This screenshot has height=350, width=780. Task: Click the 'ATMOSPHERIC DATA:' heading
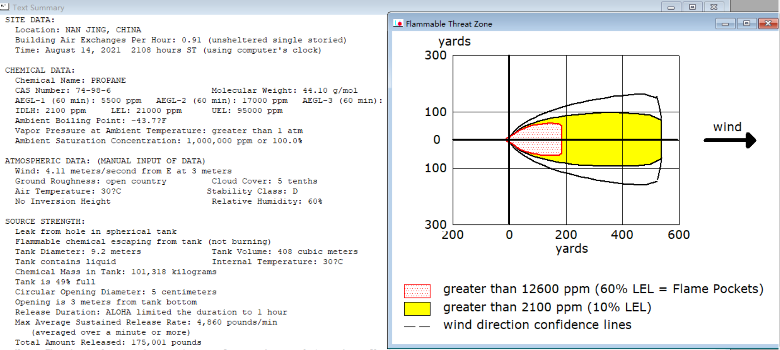click(105, 161)
